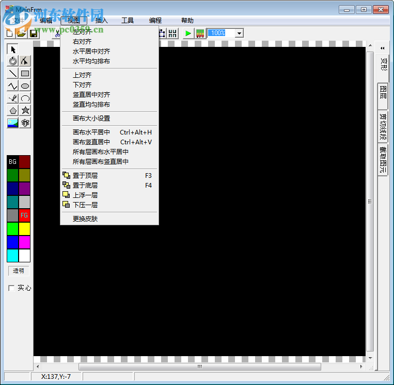Click the four-squares grid toolbar icon

[x=172, y=34]
